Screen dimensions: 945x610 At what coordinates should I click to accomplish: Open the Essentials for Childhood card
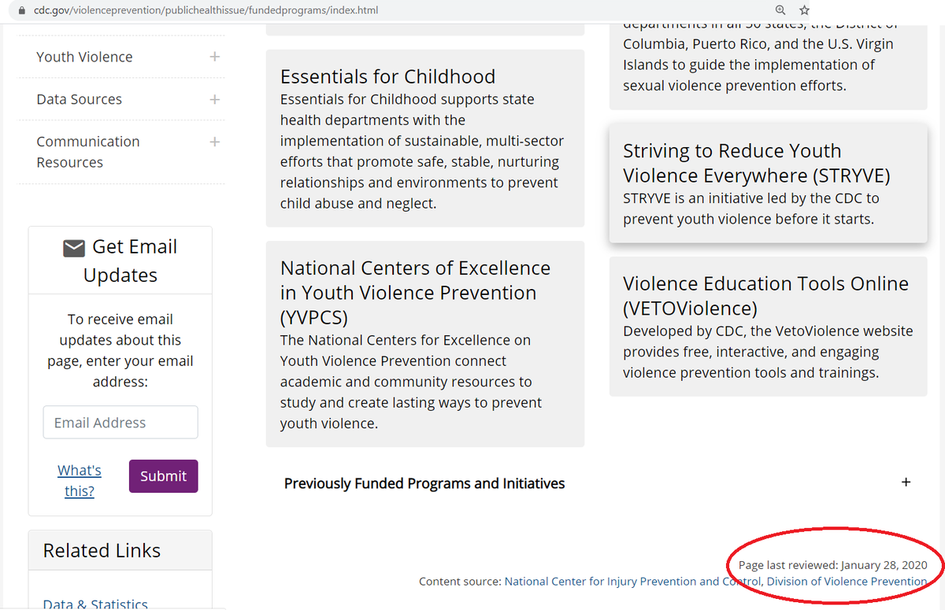[425, 139]
